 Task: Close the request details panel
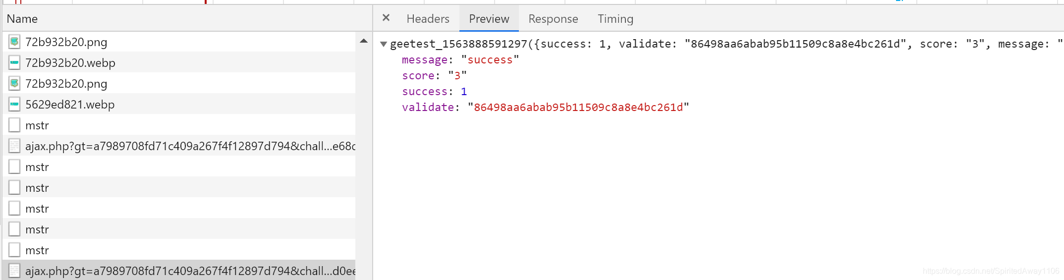click(386, 18)
